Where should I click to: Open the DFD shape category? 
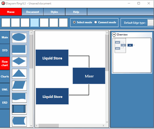pyautogui.click(x=5, y=50)
